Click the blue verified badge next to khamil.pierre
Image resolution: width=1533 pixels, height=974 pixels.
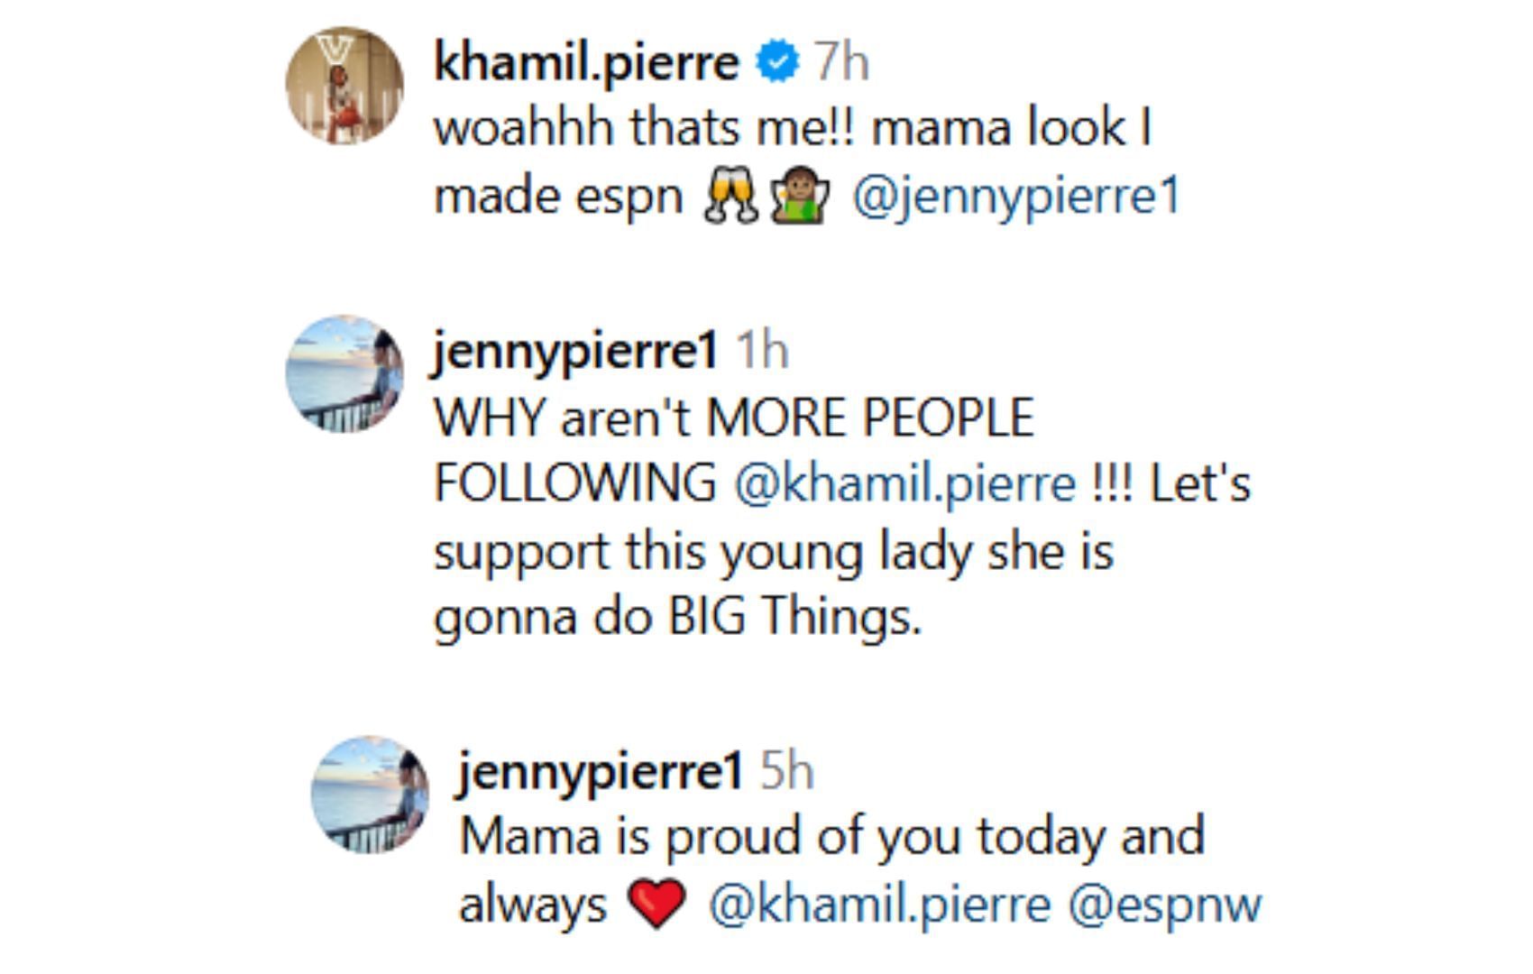776,61
